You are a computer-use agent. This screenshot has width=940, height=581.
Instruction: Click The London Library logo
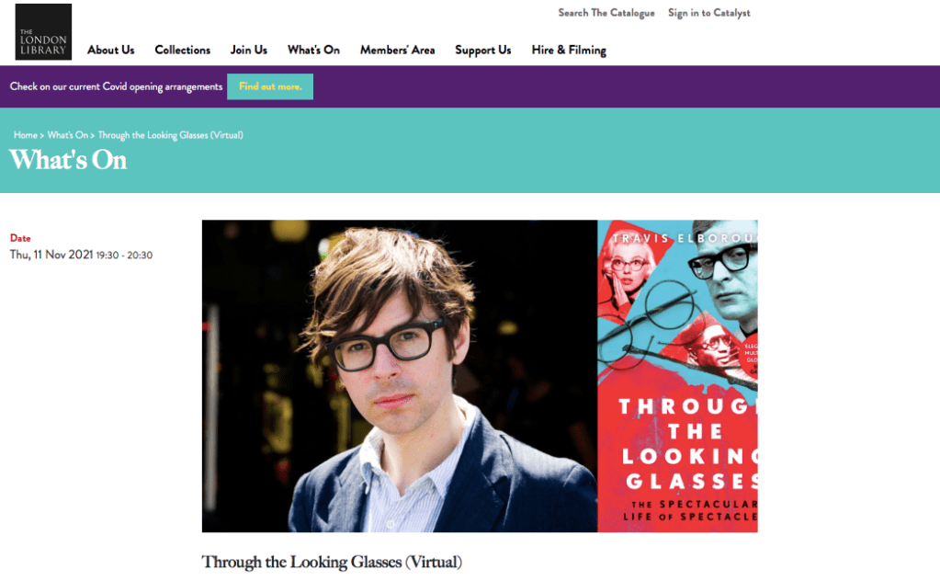(43, 32)
